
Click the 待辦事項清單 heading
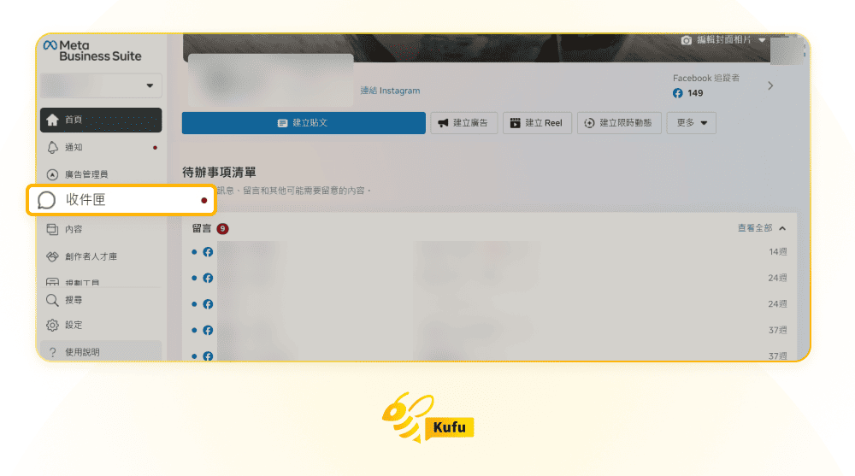click(219, 173)
